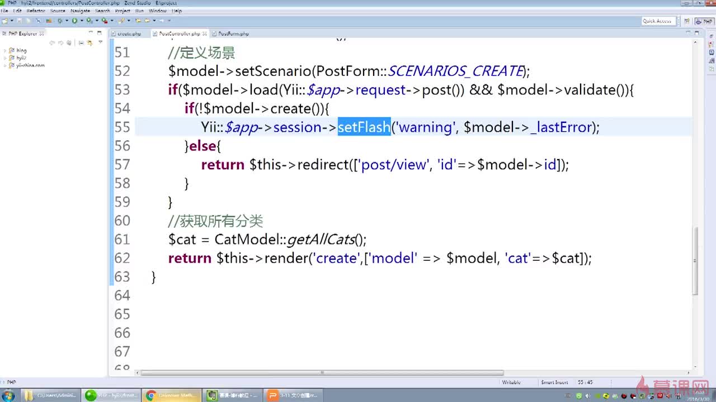Click the Quick Access search field
This screenshot has width=716, height=402.
coord(657,21)
